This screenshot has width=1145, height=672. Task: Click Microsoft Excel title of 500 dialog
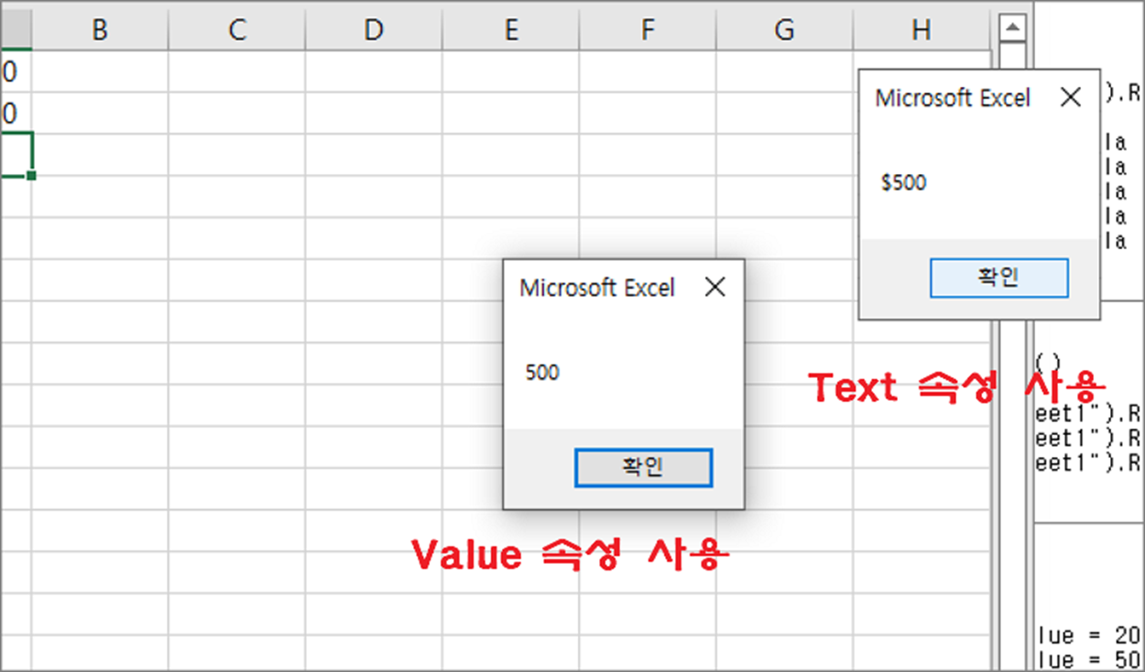pos(597,287)
